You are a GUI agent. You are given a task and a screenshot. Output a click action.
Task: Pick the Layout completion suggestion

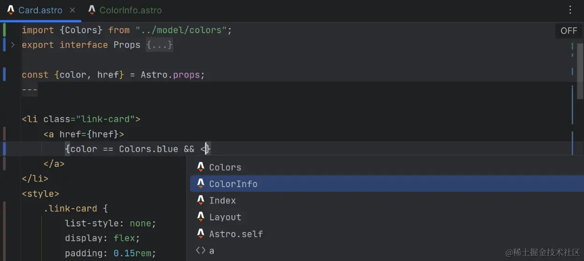tap(225, 217)
